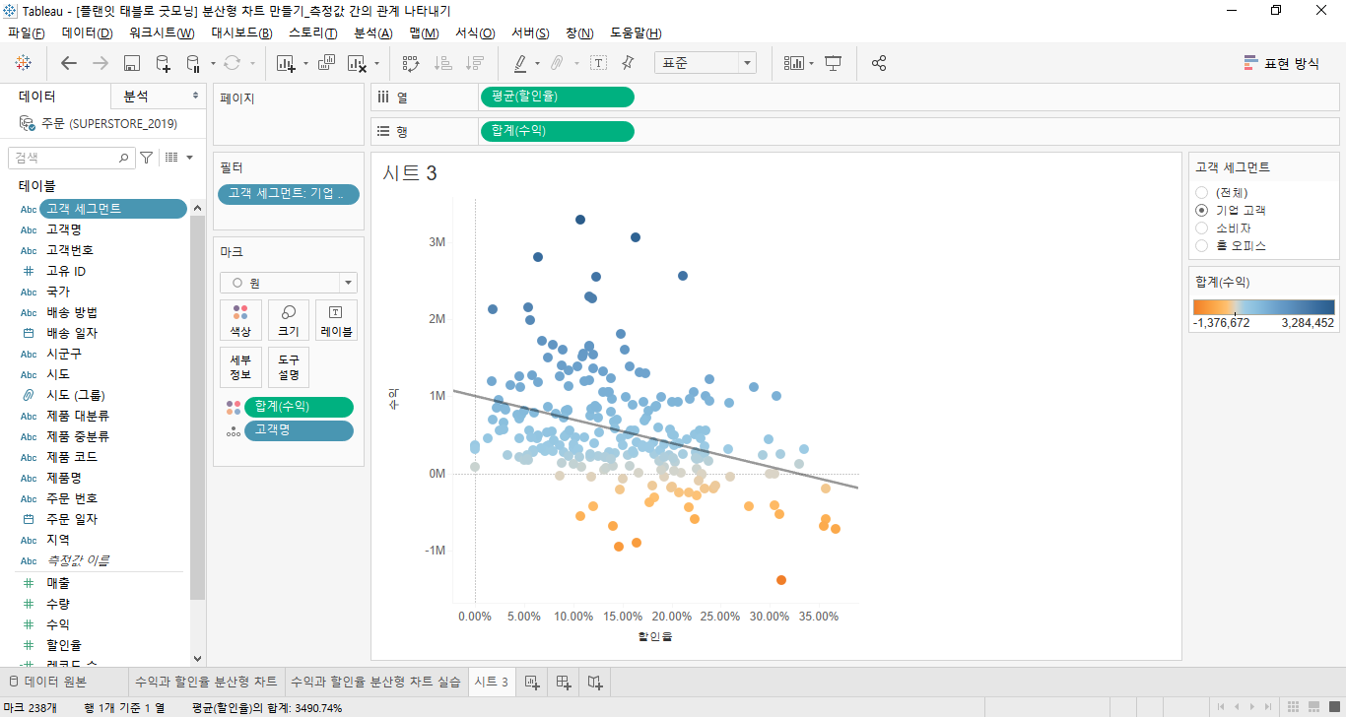Switch to 수익과 할인율 분산형 차트 실습 sheet tab
The height and width of the screenshot is (717, 1346).
375,682
